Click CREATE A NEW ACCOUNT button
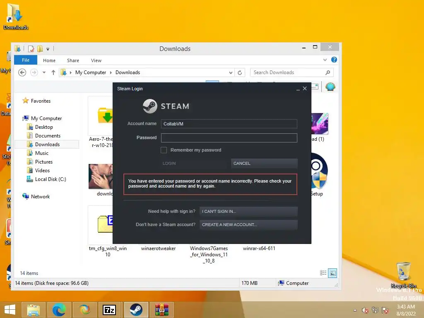 248,225
